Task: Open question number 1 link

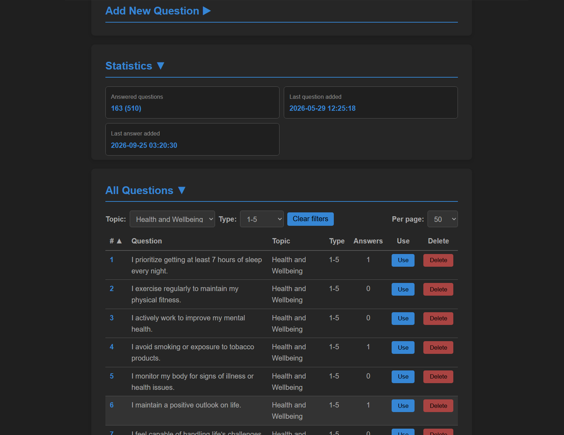Action: pos(112,260)
